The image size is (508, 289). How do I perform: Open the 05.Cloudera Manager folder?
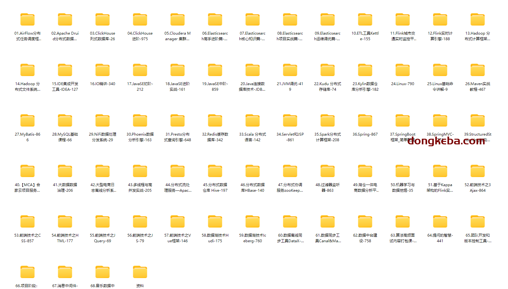tap(178, 19)
